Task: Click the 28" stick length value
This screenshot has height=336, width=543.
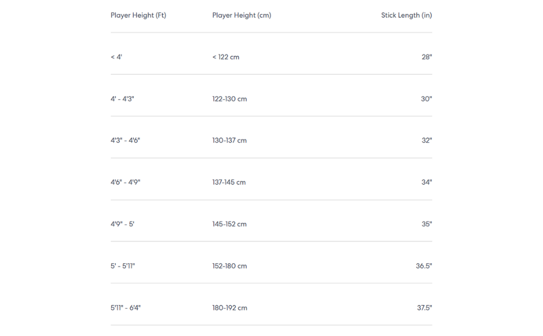Action: pyautogui.click(x=427, y=57)
